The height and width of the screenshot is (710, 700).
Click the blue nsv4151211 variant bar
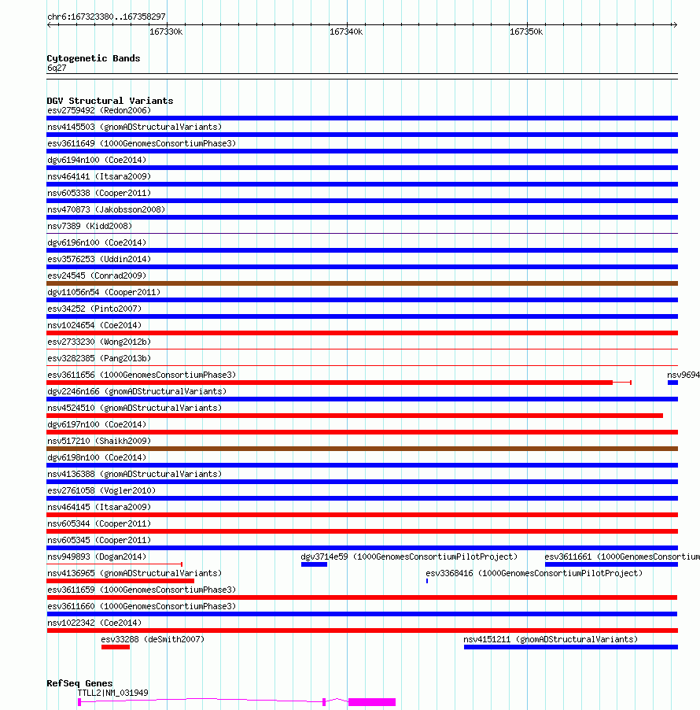pos(570,647)
